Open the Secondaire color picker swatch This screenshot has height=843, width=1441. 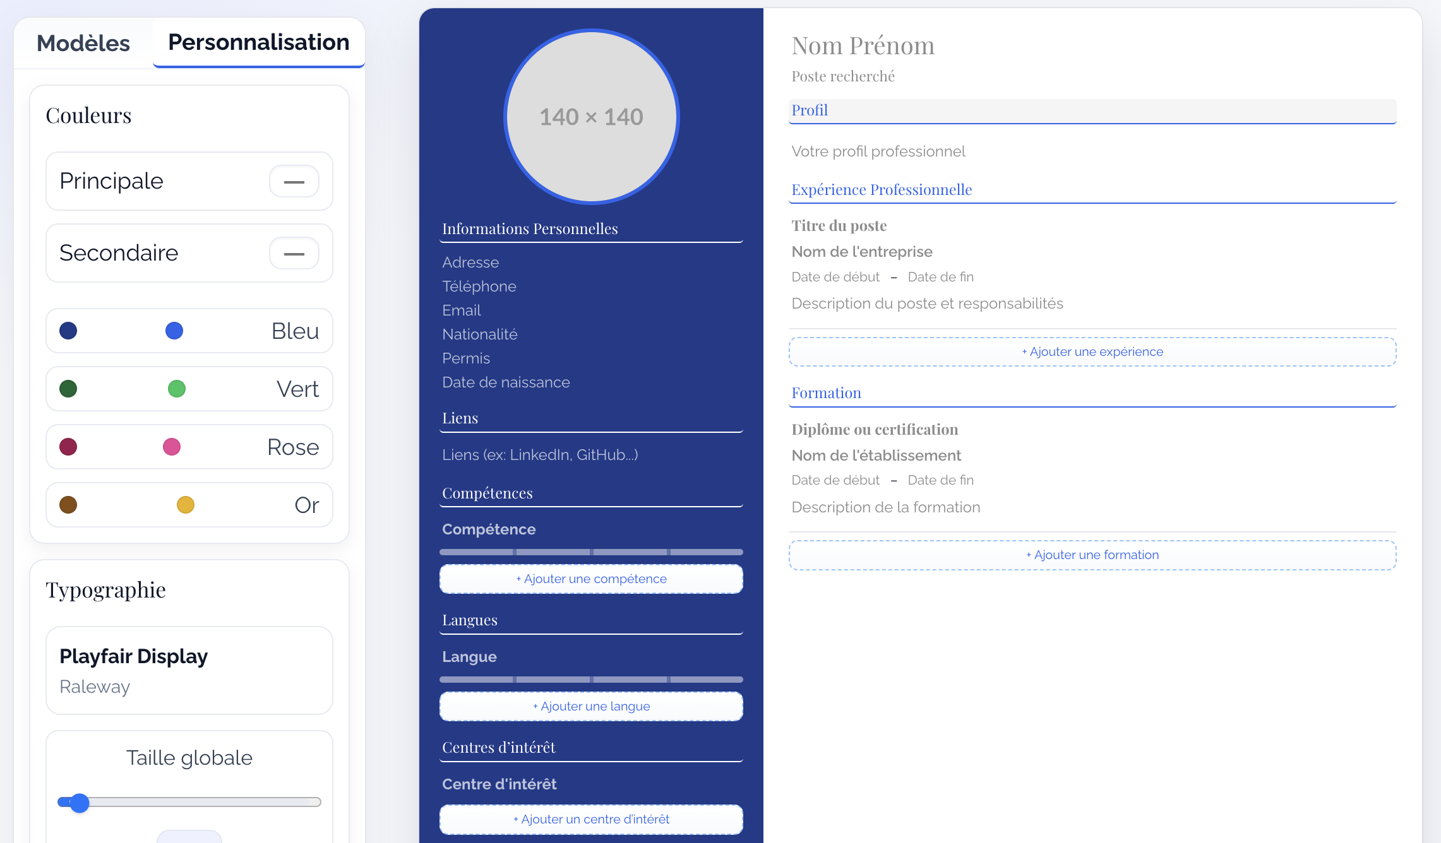[294, 254]
